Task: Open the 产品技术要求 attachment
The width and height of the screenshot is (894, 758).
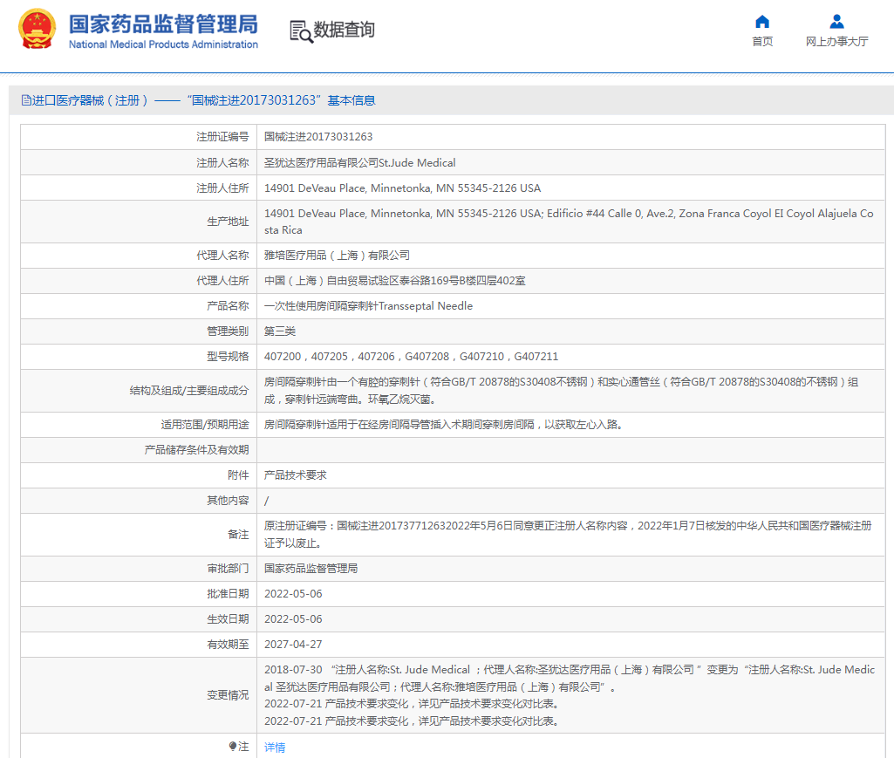Action: 296,475
